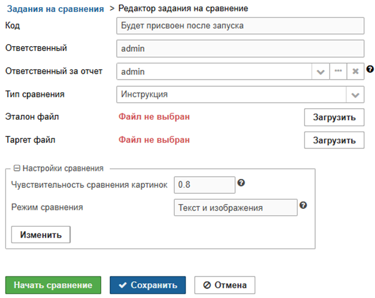Viewport: 375px width, 298px height.
Task: Click the Ответственный field containing admin
Action: click(x=240, y=48)
